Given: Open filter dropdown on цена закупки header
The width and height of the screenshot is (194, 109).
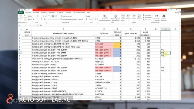Looking at the screenshot, I should coord(139,35).
